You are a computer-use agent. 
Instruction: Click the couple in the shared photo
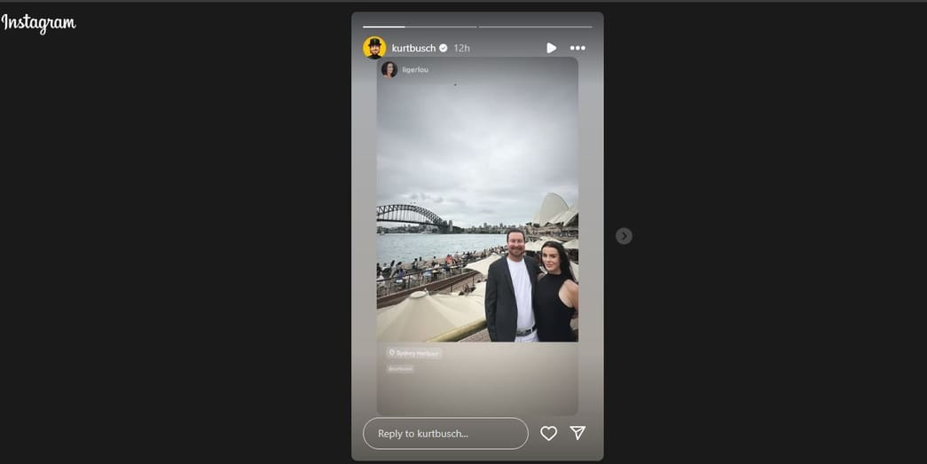530,286
